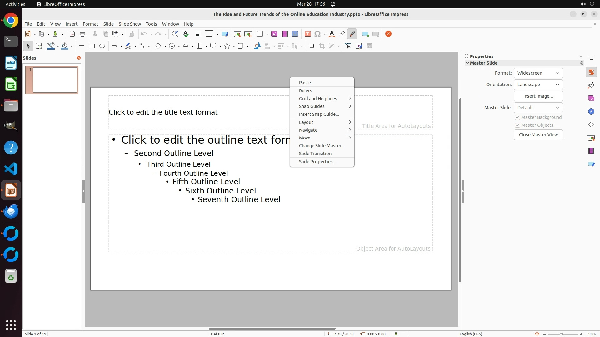Open the Slide Show menu

click(x=130, y=24)
